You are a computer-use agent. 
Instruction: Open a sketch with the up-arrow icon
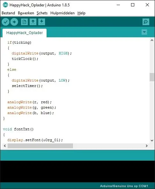[33, 22]
